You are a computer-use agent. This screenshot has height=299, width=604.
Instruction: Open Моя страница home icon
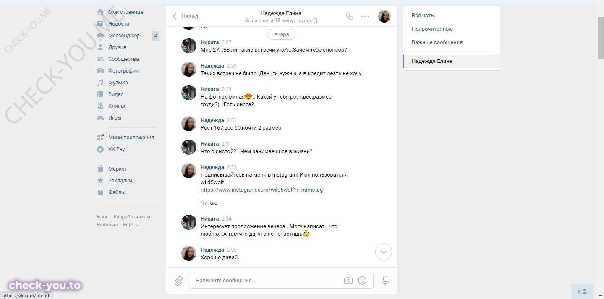(x=100, y=12)
